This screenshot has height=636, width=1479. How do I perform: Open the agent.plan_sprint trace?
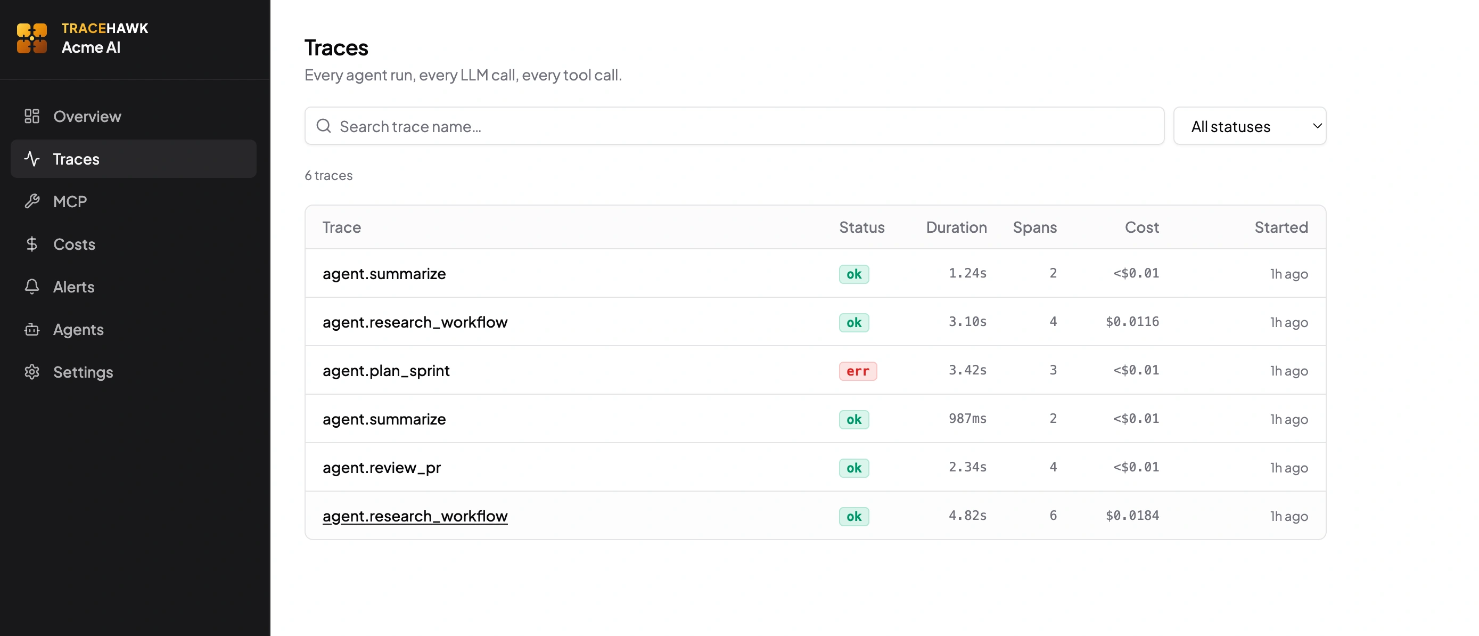(386, 371)
